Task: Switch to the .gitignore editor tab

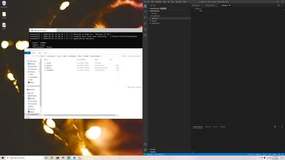Action: pyautogui.click(x=225, y=5)
